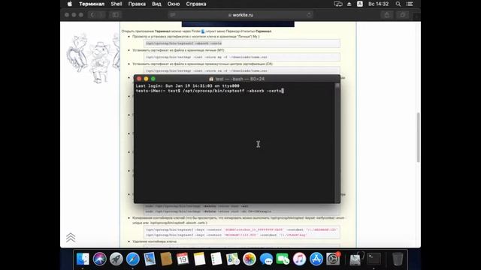Open the Терминал application menu

(x=92, y=4)
